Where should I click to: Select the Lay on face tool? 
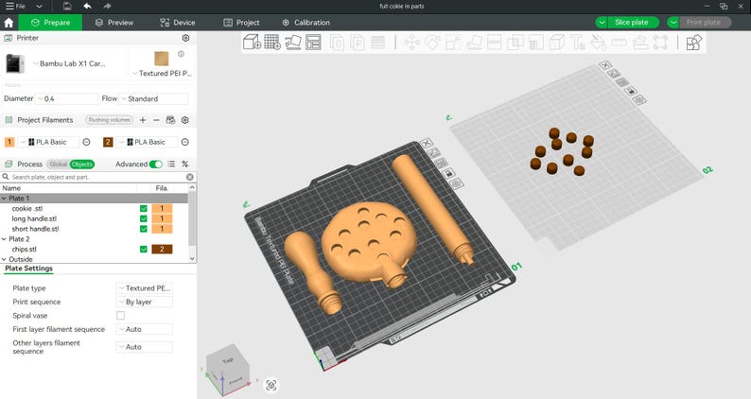coord(474,43)
